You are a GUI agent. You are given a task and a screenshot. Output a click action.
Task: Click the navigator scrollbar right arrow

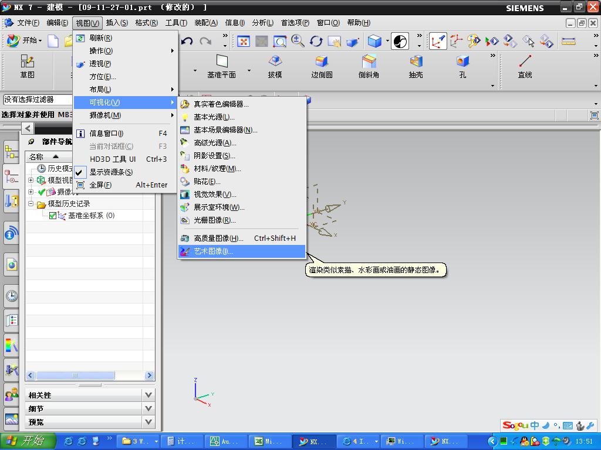point(150,376)
